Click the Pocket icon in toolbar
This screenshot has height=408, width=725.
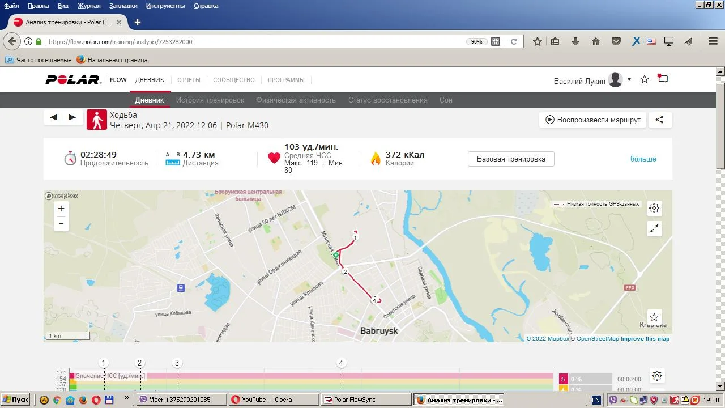coord(616,41)
